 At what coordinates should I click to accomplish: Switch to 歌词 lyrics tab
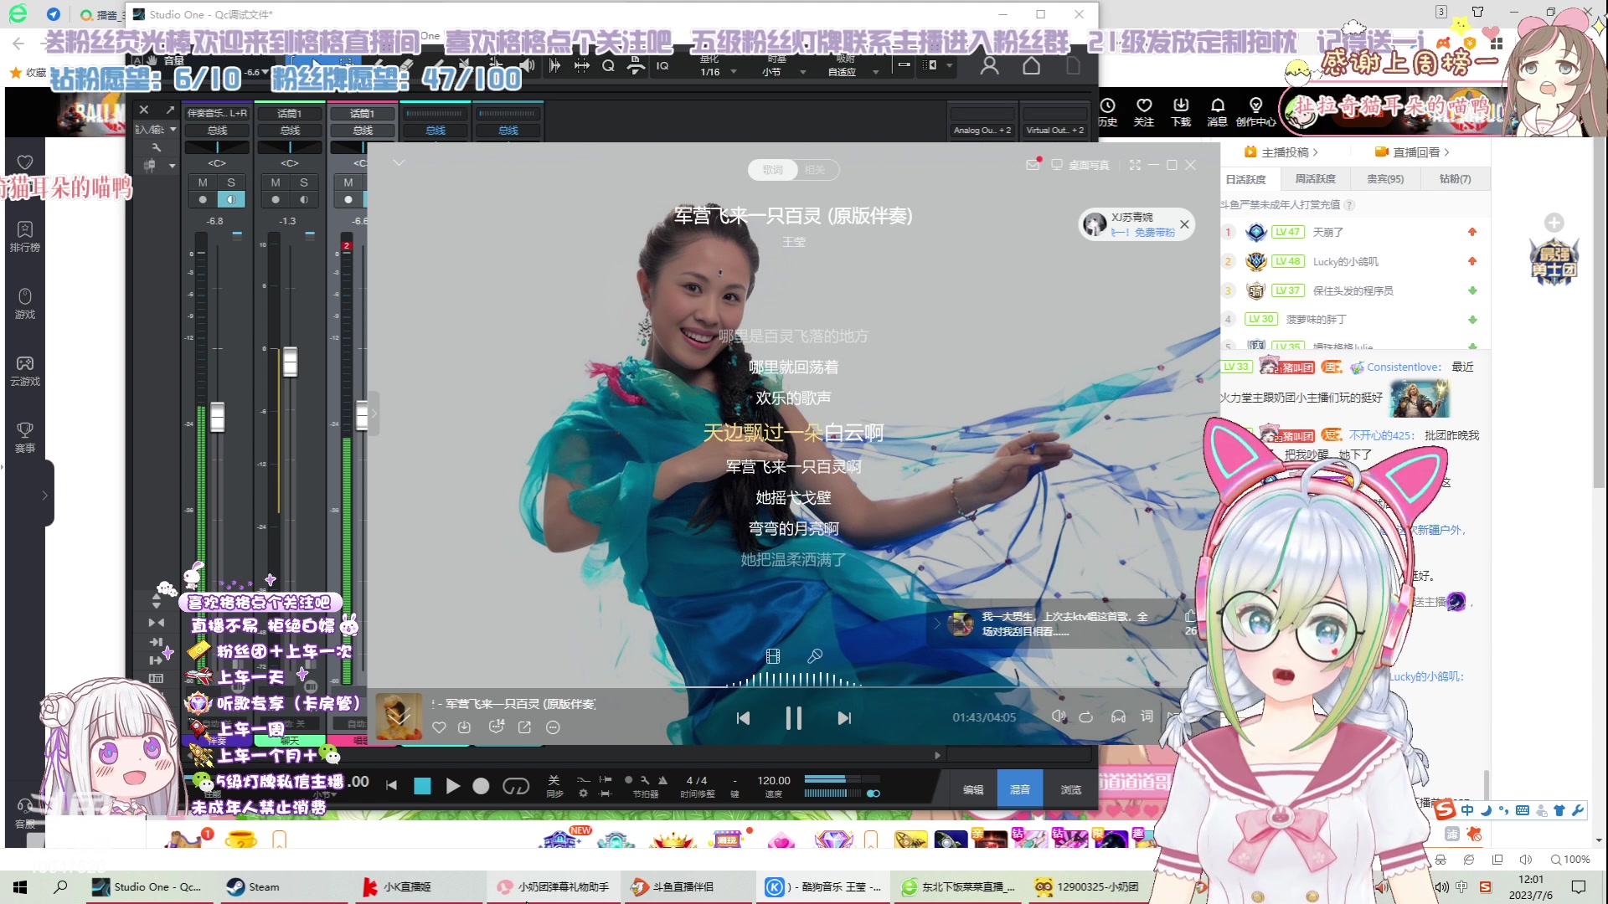[x=772, y=170]
